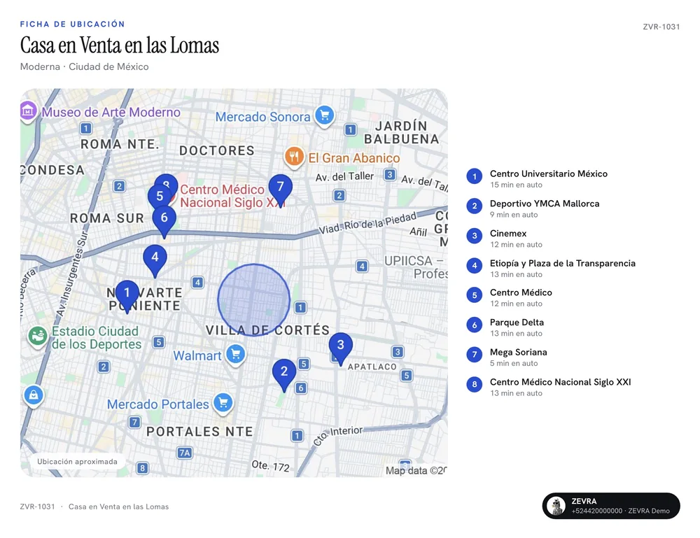Click legend badge 4 for Etiopía y Plaza
The height and width of the screenshot is (538, 700).
click(475, 266)
